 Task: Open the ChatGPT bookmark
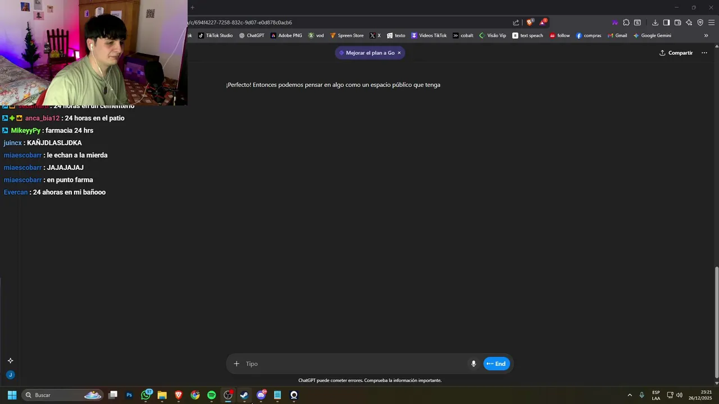252,35
